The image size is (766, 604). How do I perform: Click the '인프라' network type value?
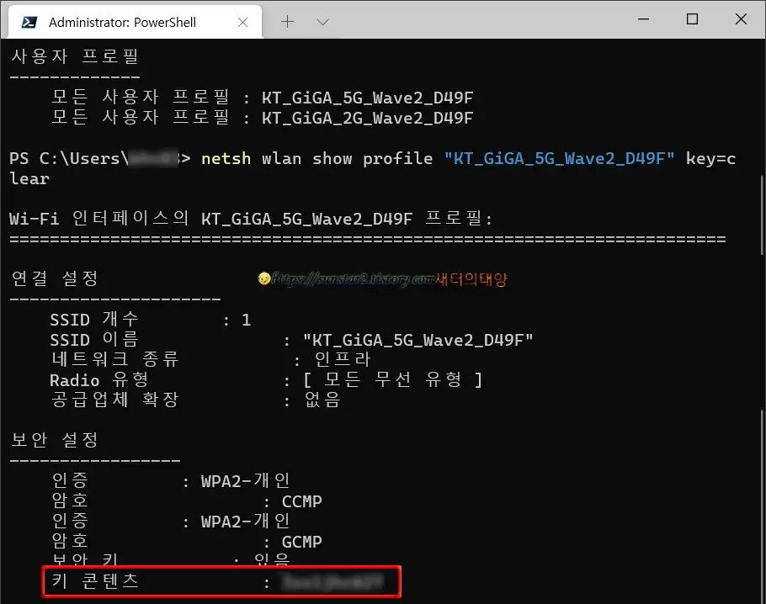[343, 360]
